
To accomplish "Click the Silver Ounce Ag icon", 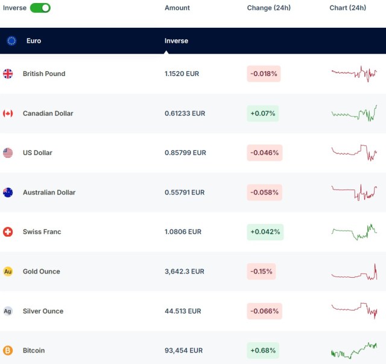I will tap(8, 311).
